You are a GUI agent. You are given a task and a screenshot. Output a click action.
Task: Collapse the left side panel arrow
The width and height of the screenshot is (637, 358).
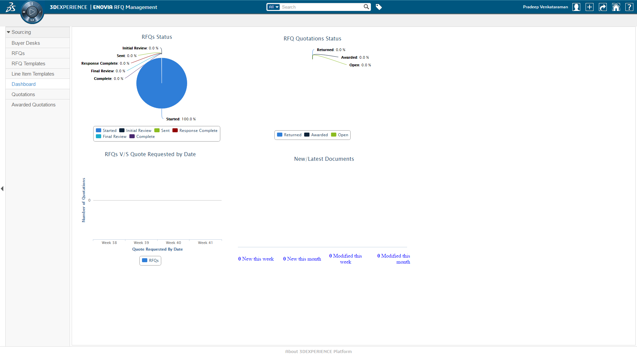tap(2, 189)
